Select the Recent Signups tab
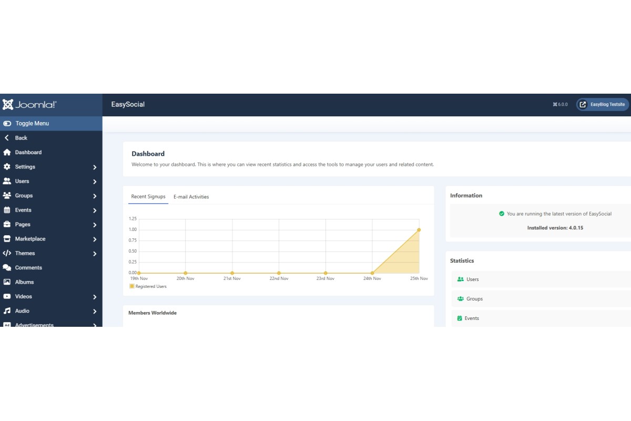The image size is (631, 421). (x=148, y=197)
